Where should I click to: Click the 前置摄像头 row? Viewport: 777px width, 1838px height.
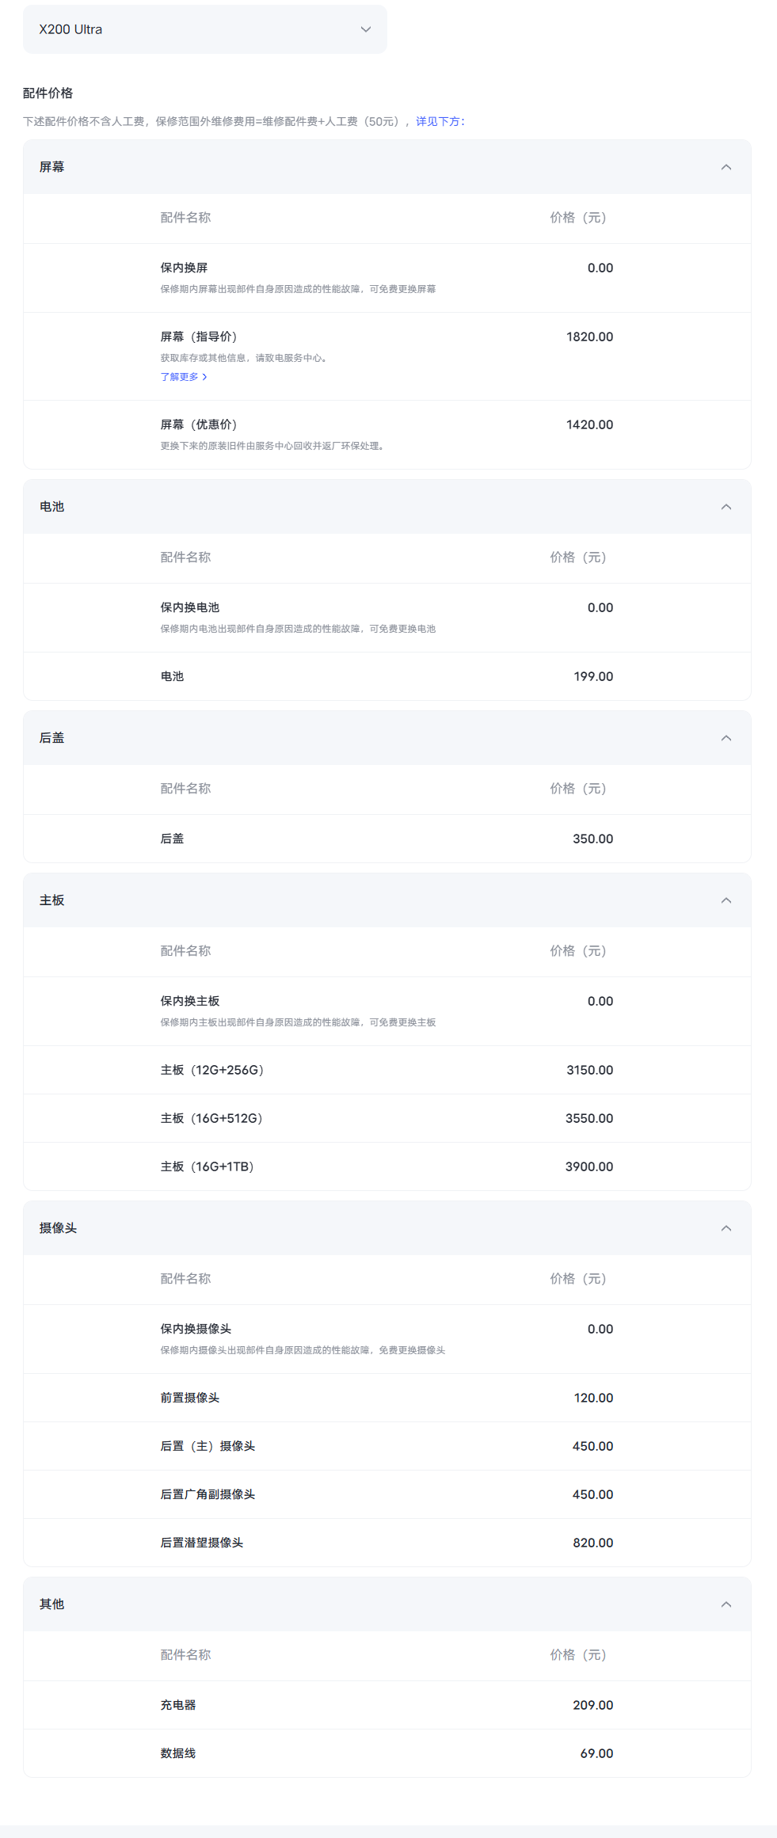387,1398
